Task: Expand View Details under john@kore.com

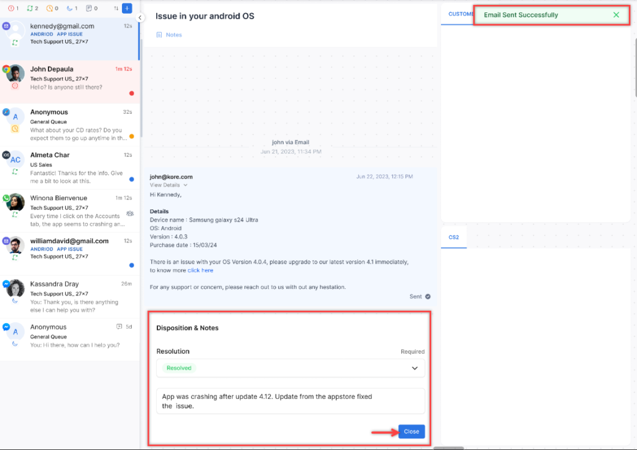Action: [166, 185]
